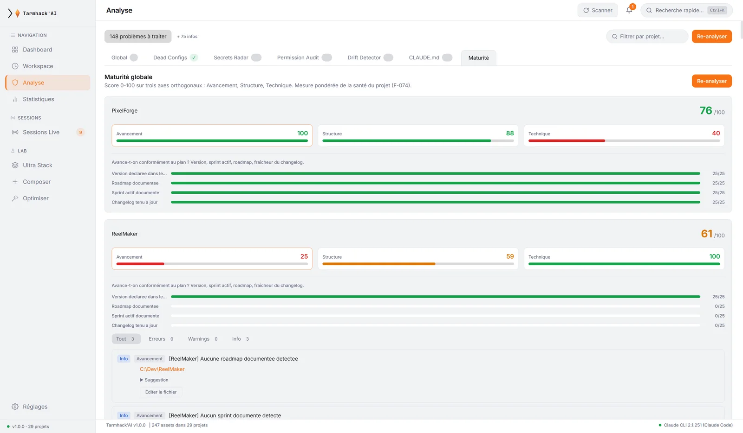Switch to the Maturité tab
Viewport: 743px width, 433px height.
pyautogui.click(x=479, y=58)
